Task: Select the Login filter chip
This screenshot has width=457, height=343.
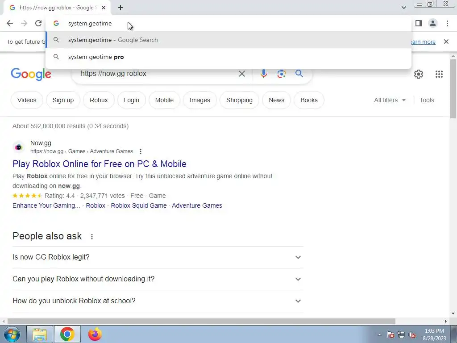Action: [x=132, y=100]
